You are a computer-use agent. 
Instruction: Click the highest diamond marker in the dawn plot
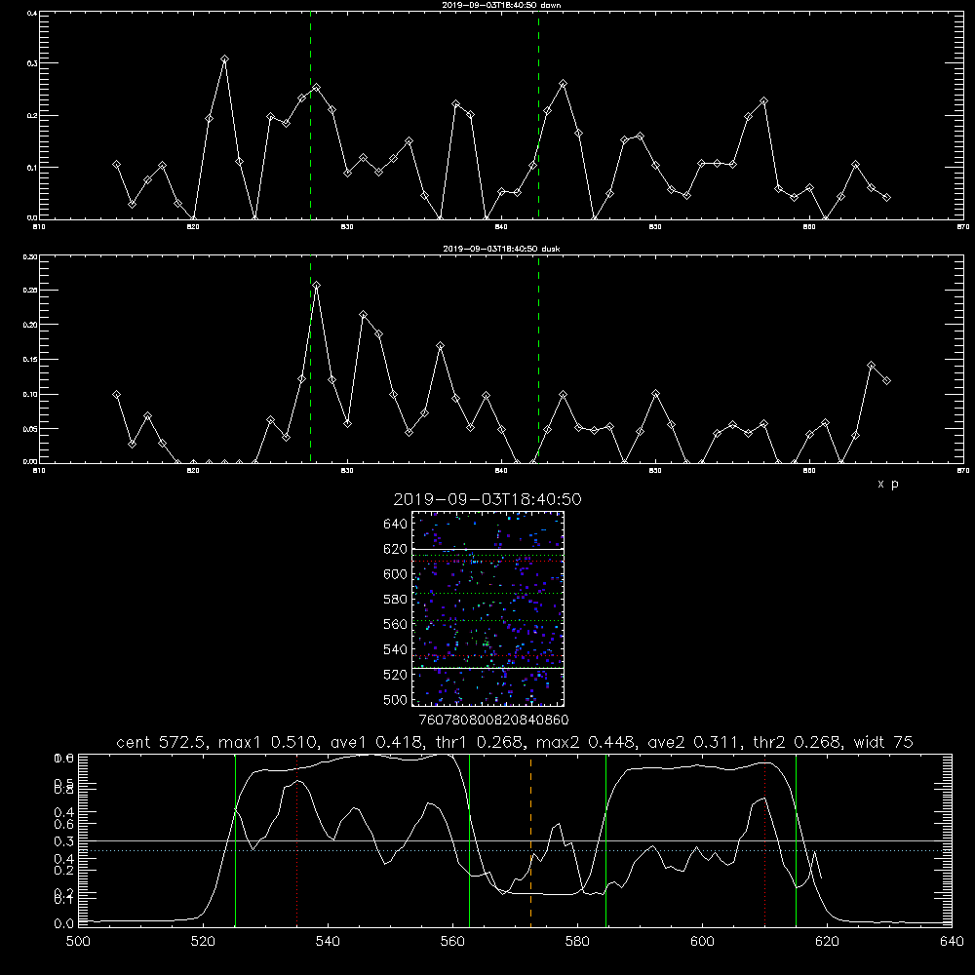(x=224, y=59)
